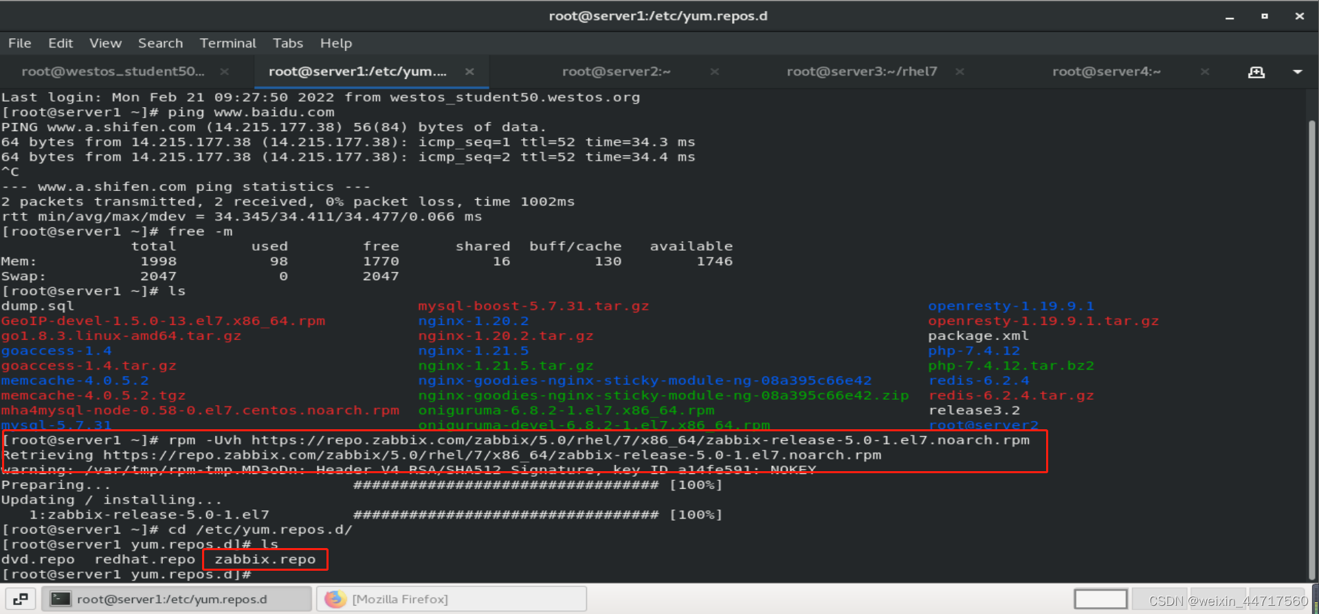Click redis-6.2.4 directory name

(x=979, y=381)
